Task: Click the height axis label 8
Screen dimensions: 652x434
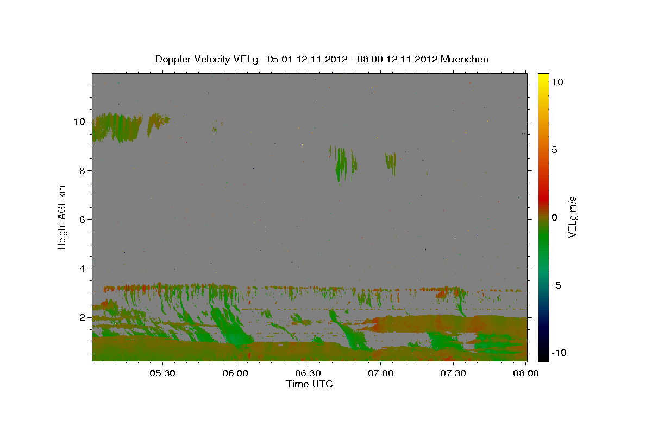Action: 83,170
